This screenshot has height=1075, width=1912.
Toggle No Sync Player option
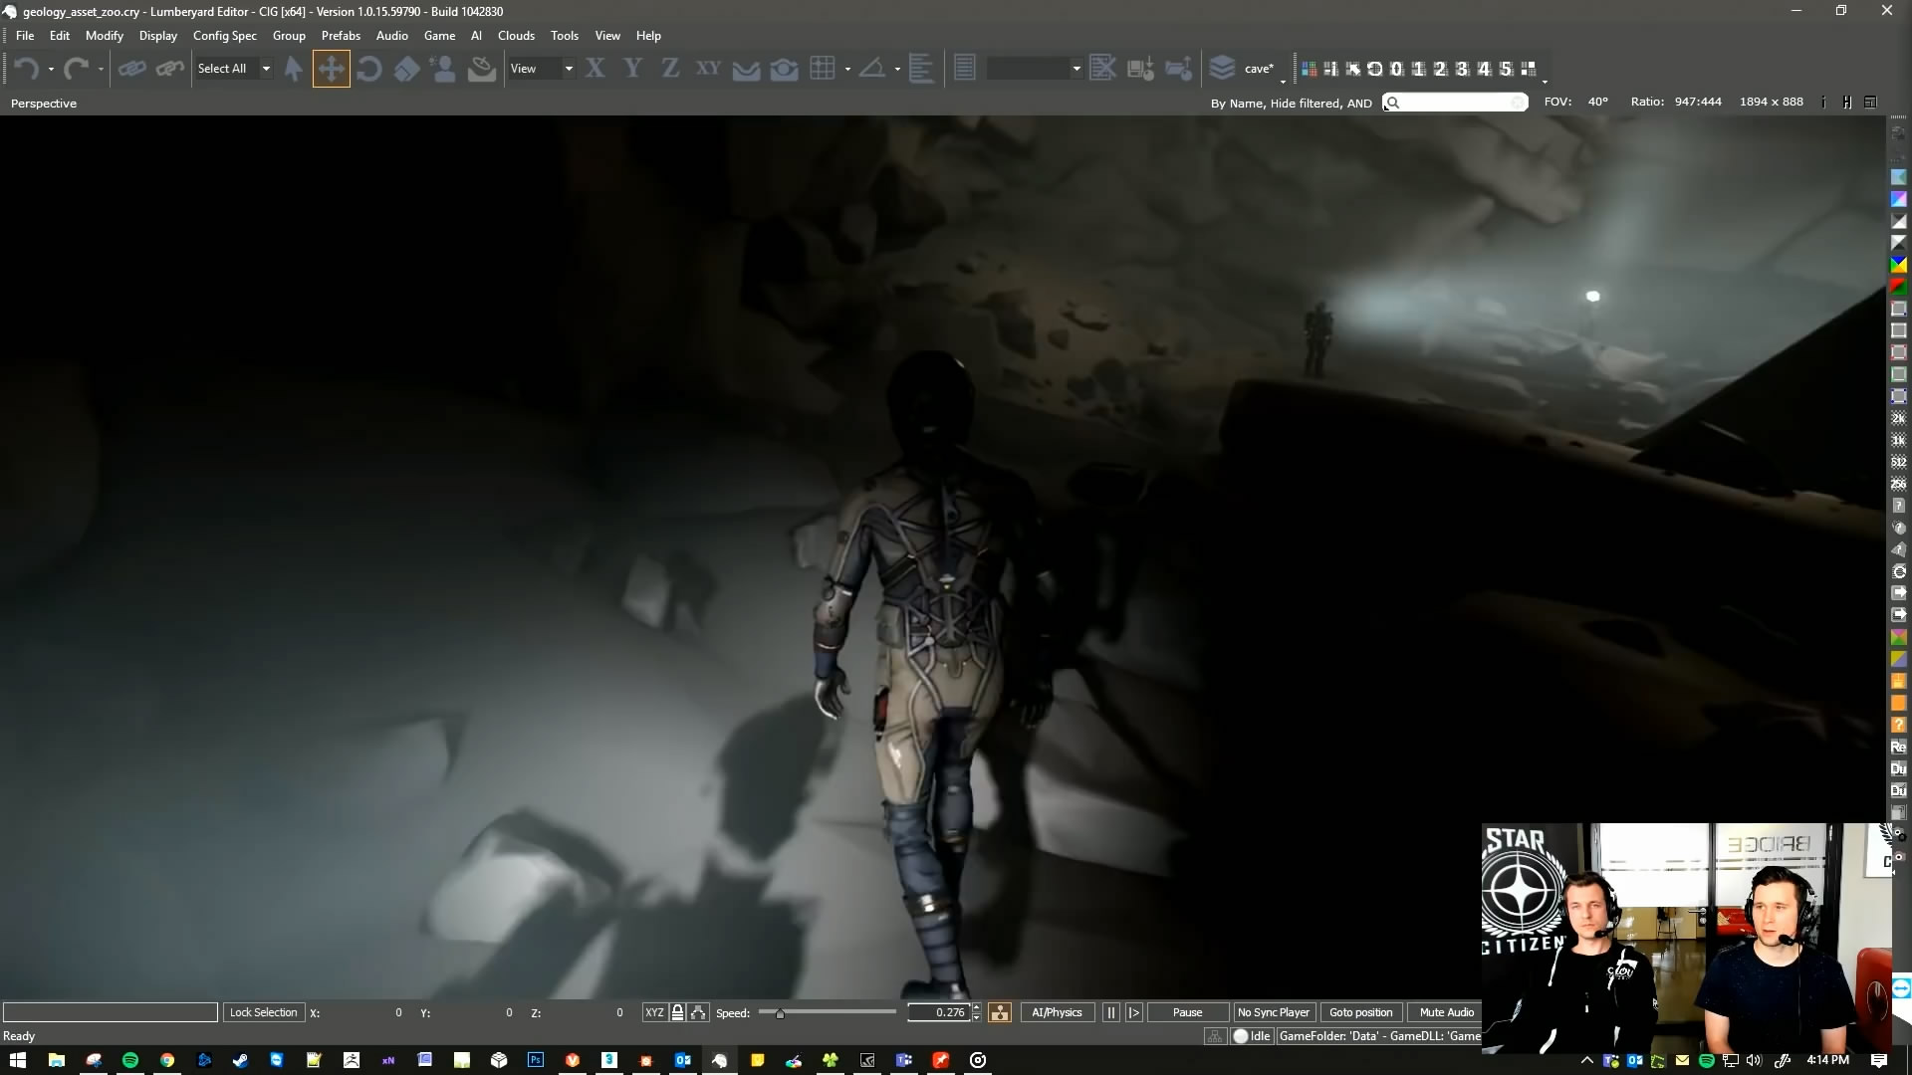(x=1273, y=1012)
